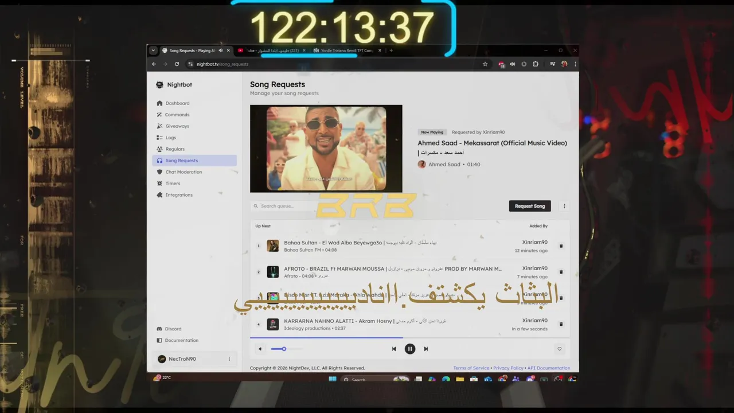Screen dimensions: 734x413
Task: Click Bahaa Sultan song thumbnail
Action: click(273, 246)
